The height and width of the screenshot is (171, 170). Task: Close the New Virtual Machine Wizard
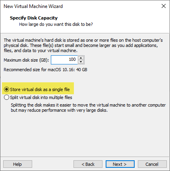(164, 6)
